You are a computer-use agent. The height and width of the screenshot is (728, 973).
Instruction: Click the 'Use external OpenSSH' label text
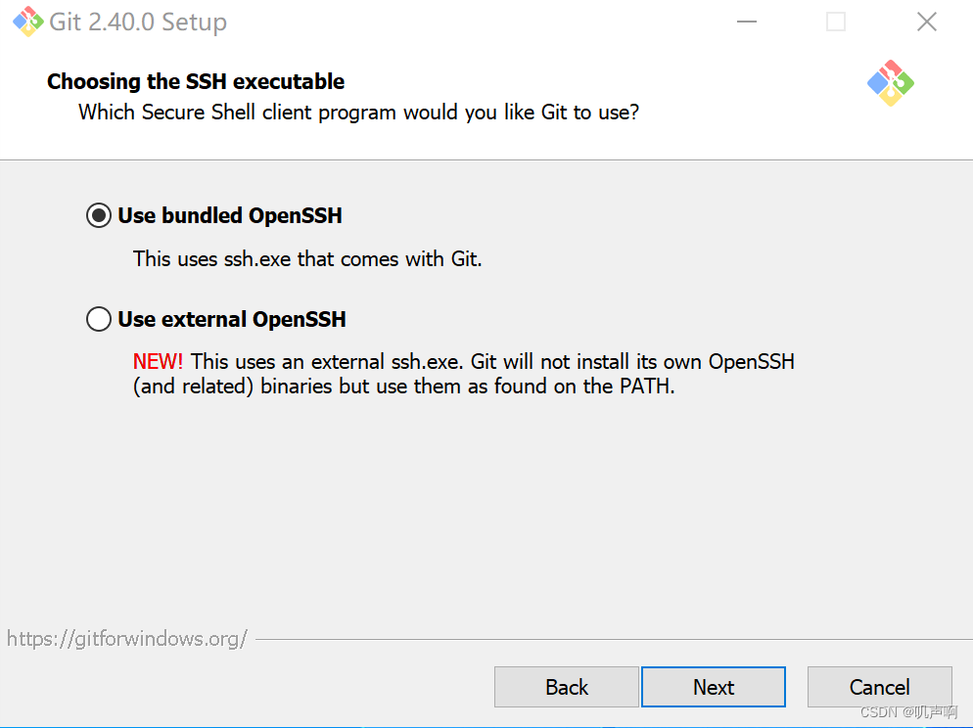tap(231, 318)
